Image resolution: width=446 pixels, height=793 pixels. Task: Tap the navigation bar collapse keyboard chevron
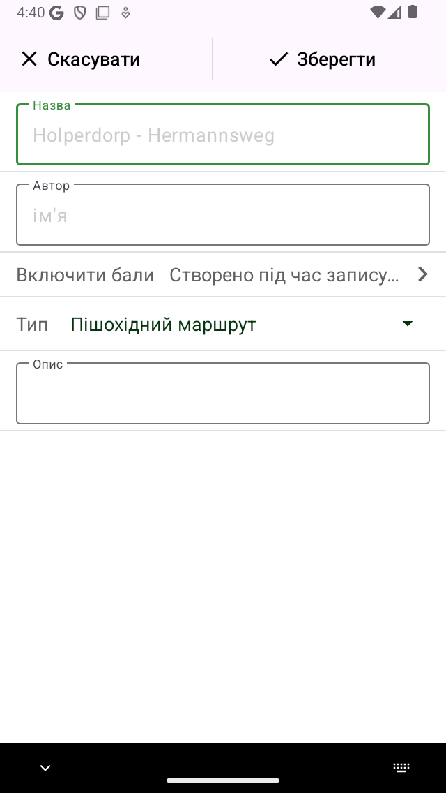45,768
